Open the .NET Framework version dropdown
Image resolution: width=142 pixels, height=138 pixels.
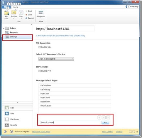pos(56,59)
